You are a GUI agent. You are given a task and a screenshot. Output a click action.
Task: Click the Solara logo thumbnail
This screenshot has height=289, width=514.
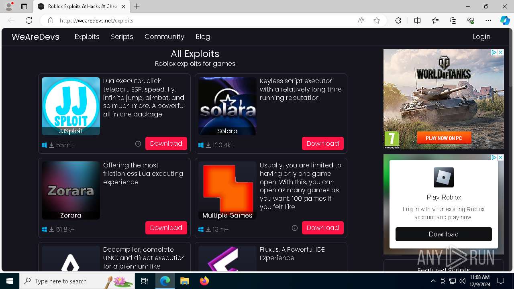(x=227, y=106)
